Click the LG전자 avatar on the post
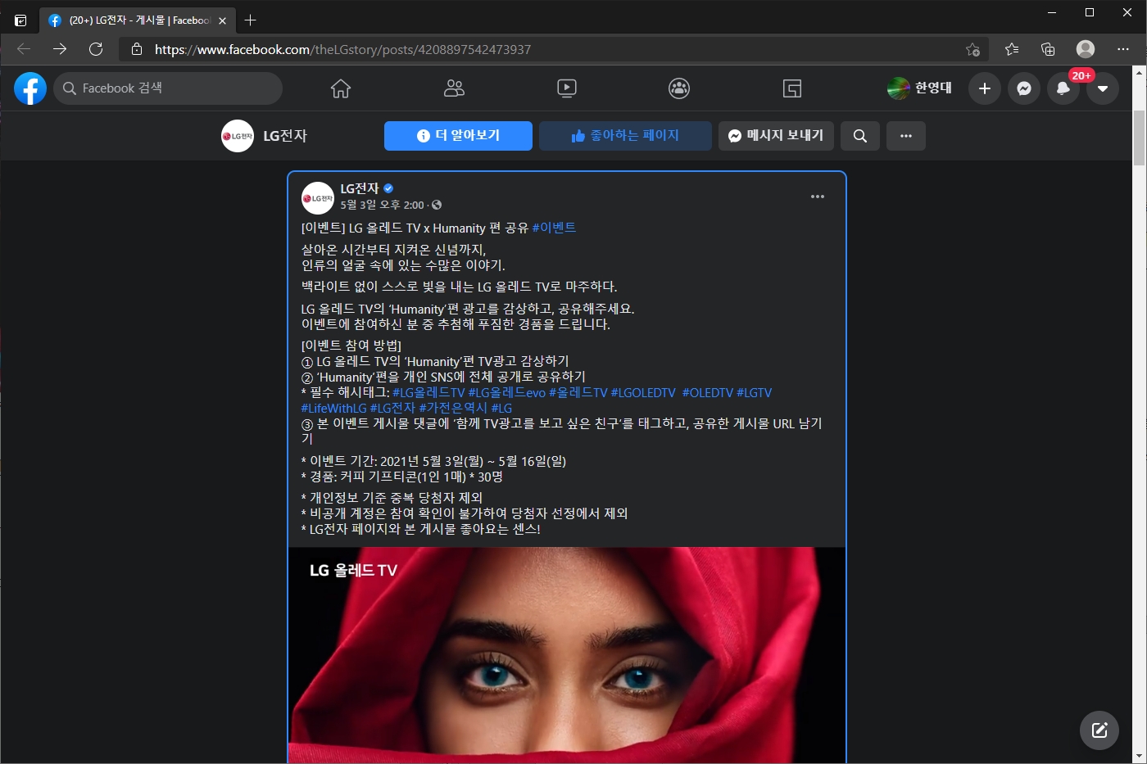Screen dimensions: 1147x764 (x=318, y=198)
